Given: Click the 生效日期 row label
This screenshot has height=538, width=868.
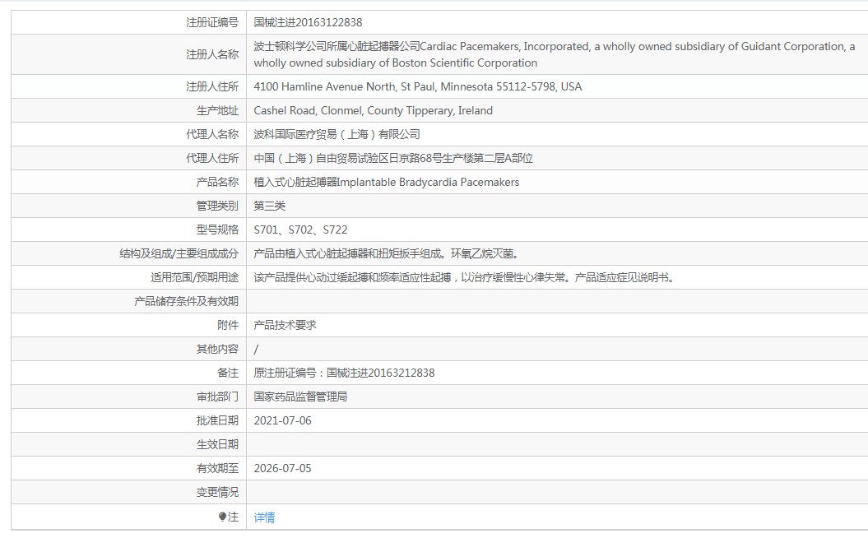Looking at the screenshot, I should (217, 443).
